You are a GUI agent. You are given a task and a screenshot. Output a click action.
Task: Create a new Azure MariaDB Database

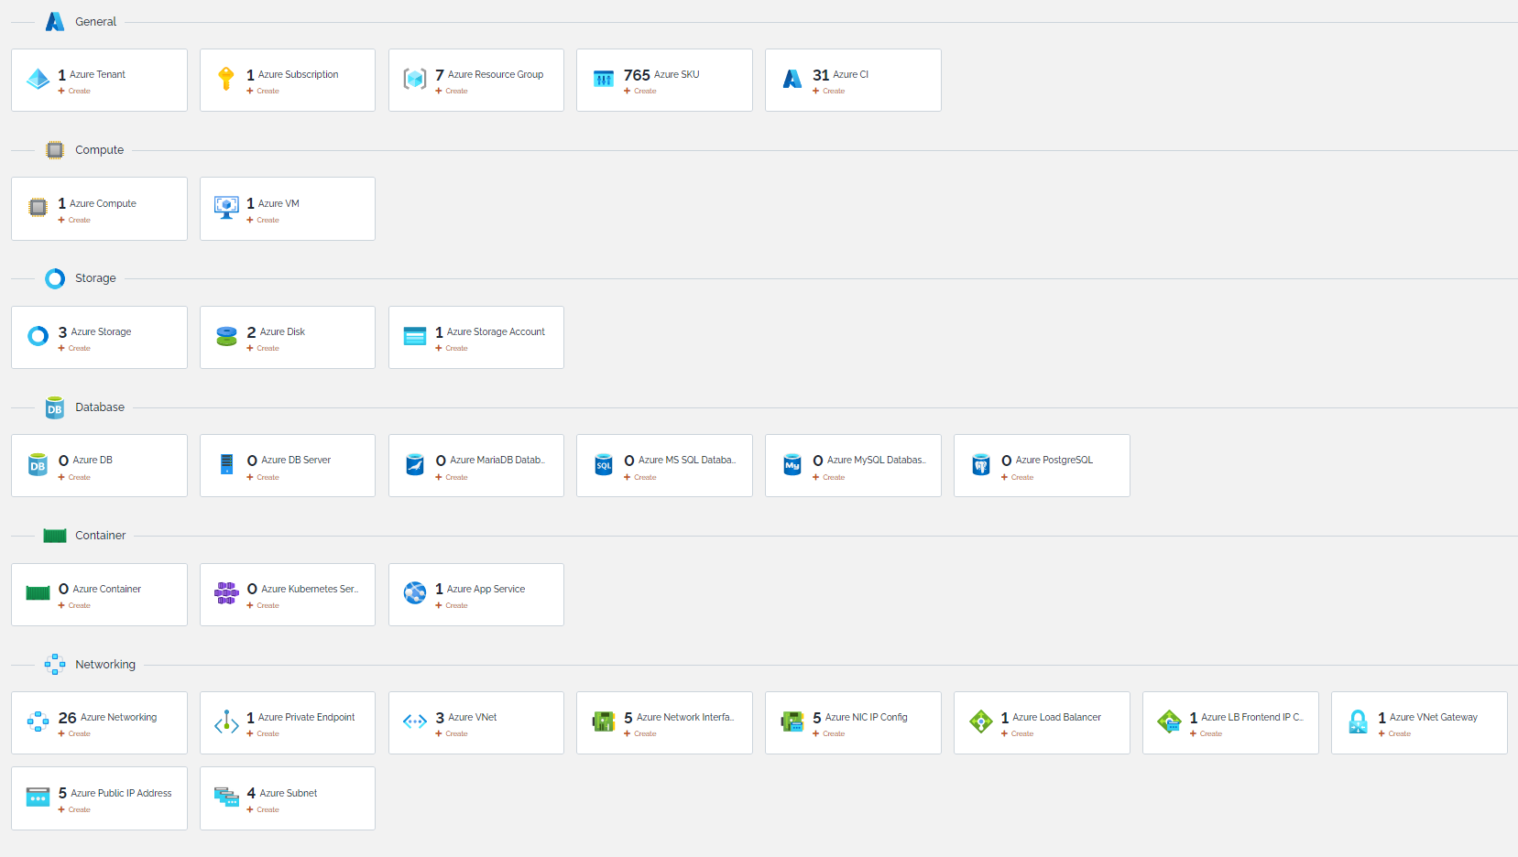click(452, 478)
